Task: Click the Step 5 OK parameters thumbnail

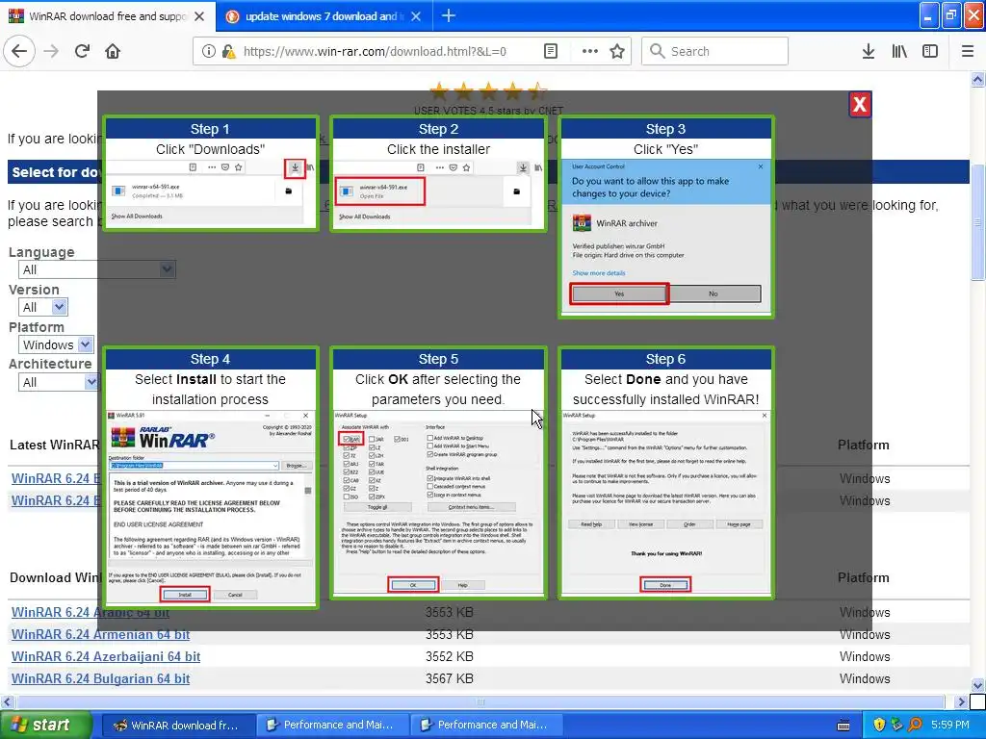Action: click(438, 471)
